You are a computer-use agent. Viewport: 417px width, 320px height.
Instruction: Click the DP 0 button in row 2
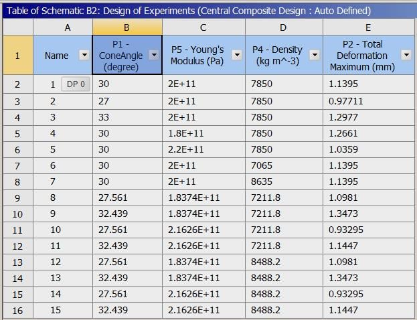(76, 84)
